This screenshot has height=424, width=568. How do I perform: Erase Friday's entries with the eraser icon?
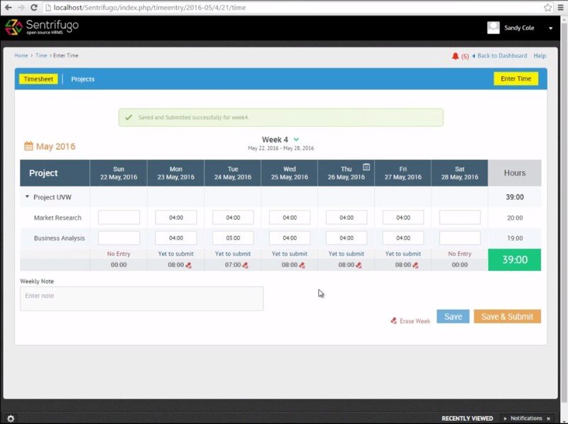click(x=416, y=265)
